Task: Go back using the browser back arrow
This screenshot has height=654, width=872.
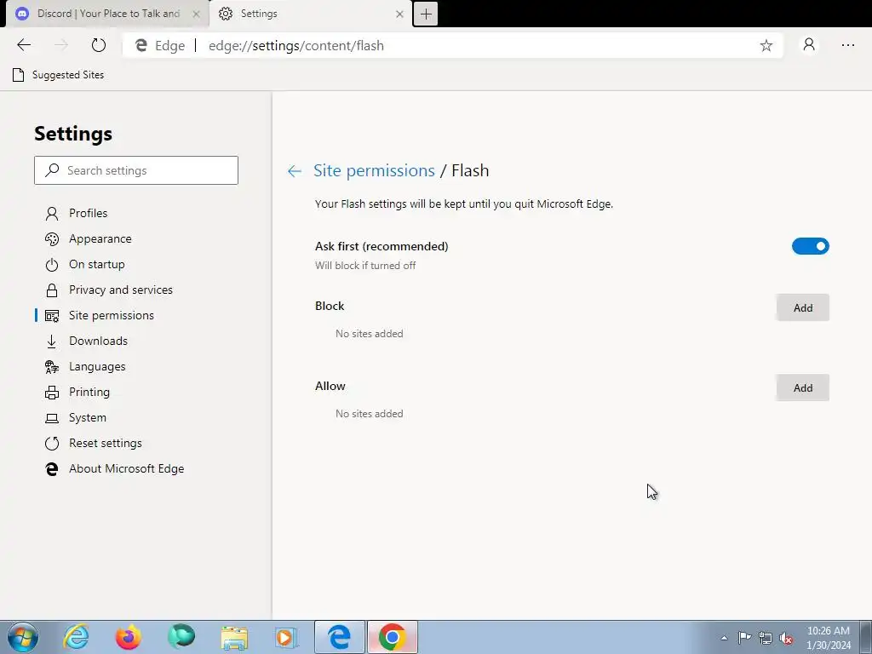Action: pyautogui.click(x=24, y=45)
